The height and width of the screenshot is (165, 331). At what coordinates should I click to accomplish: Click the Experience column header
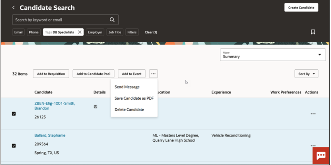[221, 92]
